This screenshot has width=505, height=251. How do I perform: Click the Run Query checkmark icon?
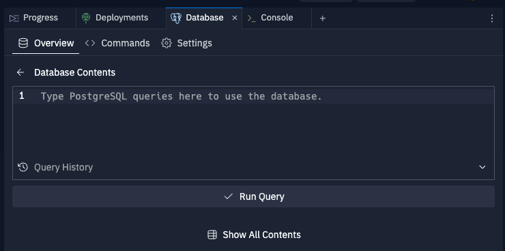[229, 196]
